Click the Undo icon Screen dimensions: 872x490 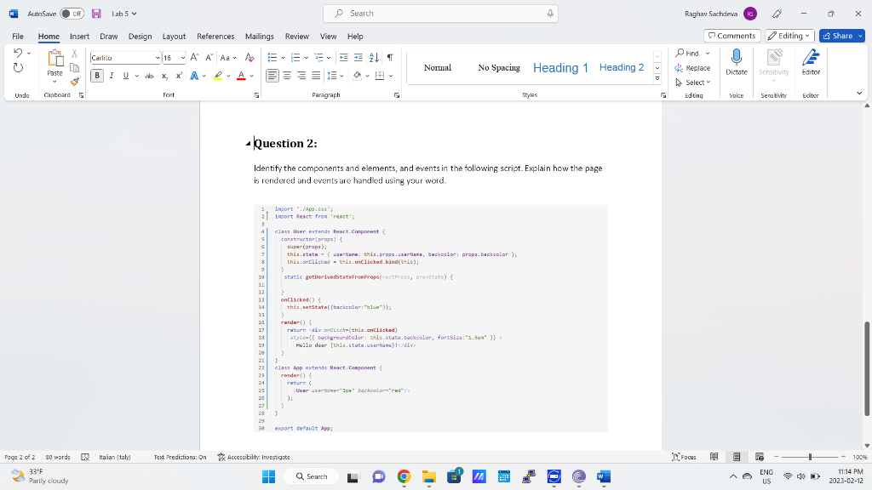[x=19, y=54]
